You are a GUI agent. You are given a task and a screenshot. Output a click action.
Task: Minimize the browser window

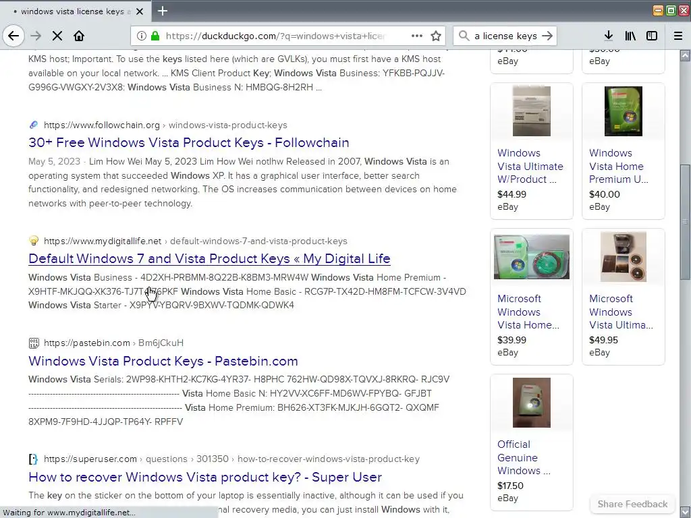click(x=658, y=11)
